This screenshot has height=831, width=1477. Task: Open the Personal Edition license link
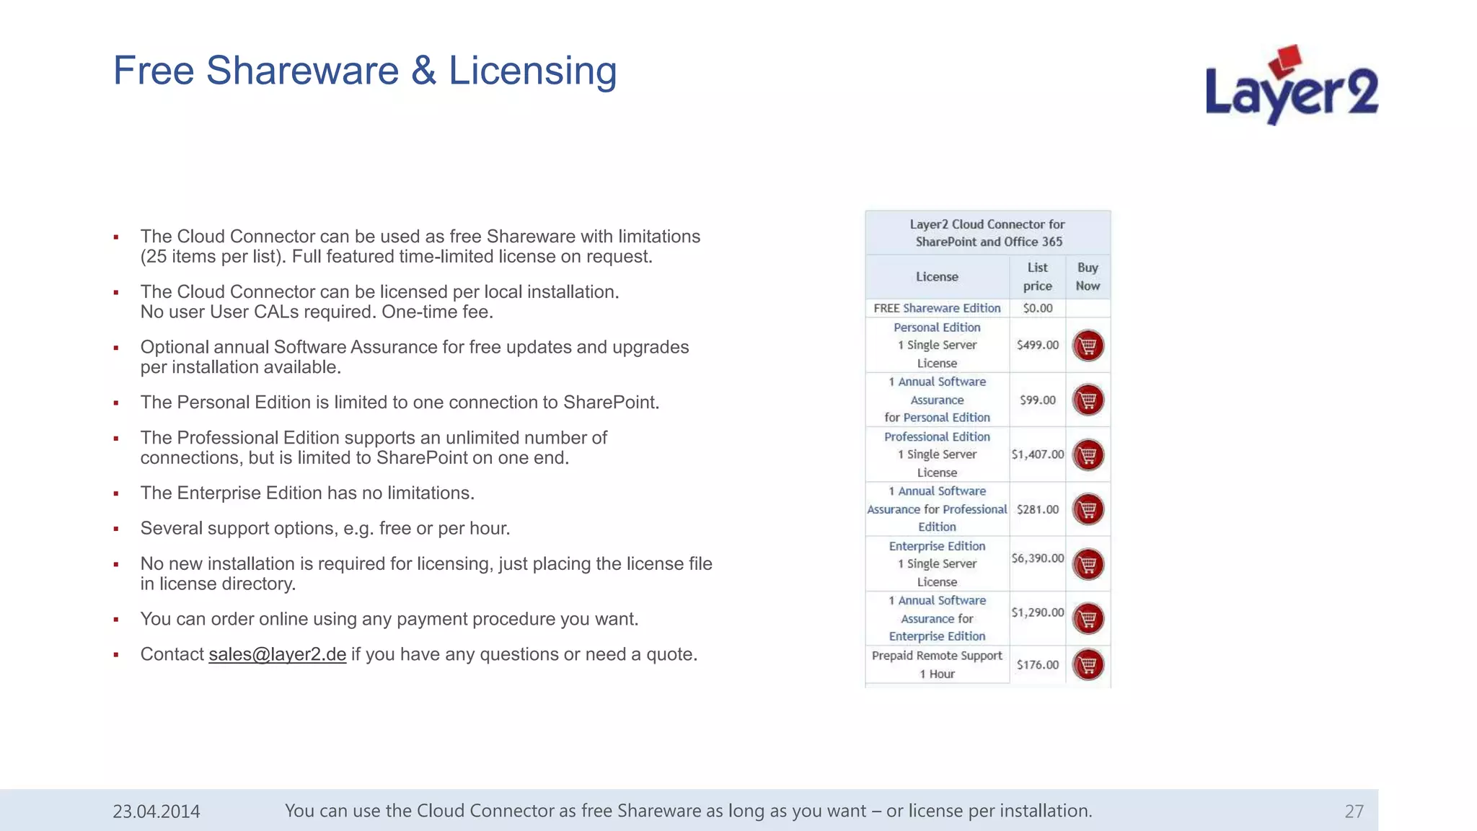pyautogui.click(x=937, y=327)
